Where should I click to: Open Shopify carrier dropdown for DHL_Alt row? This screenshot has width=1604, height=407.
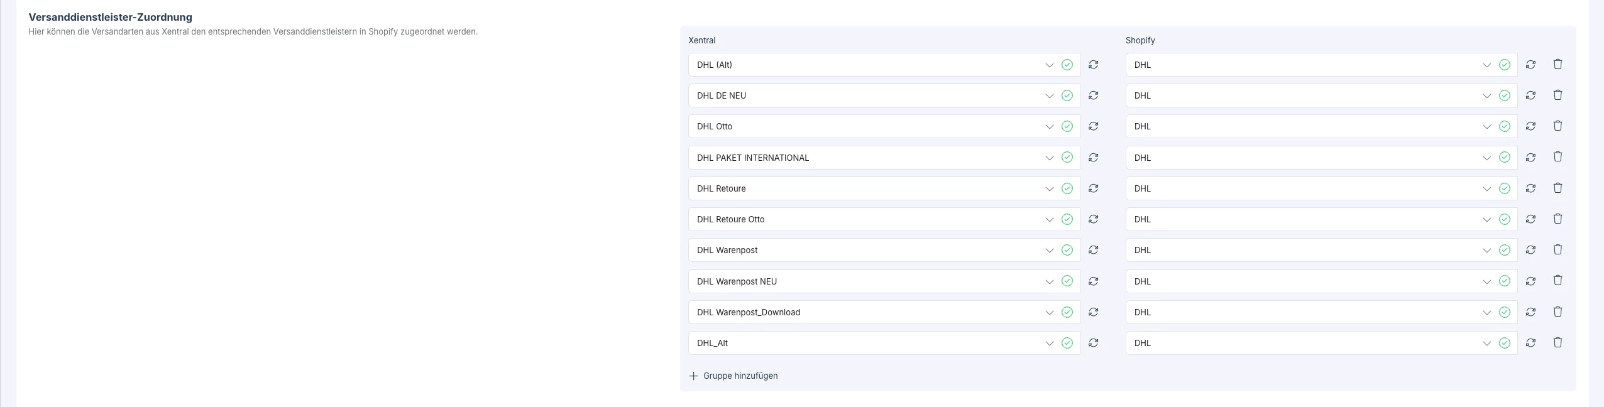1486,343
